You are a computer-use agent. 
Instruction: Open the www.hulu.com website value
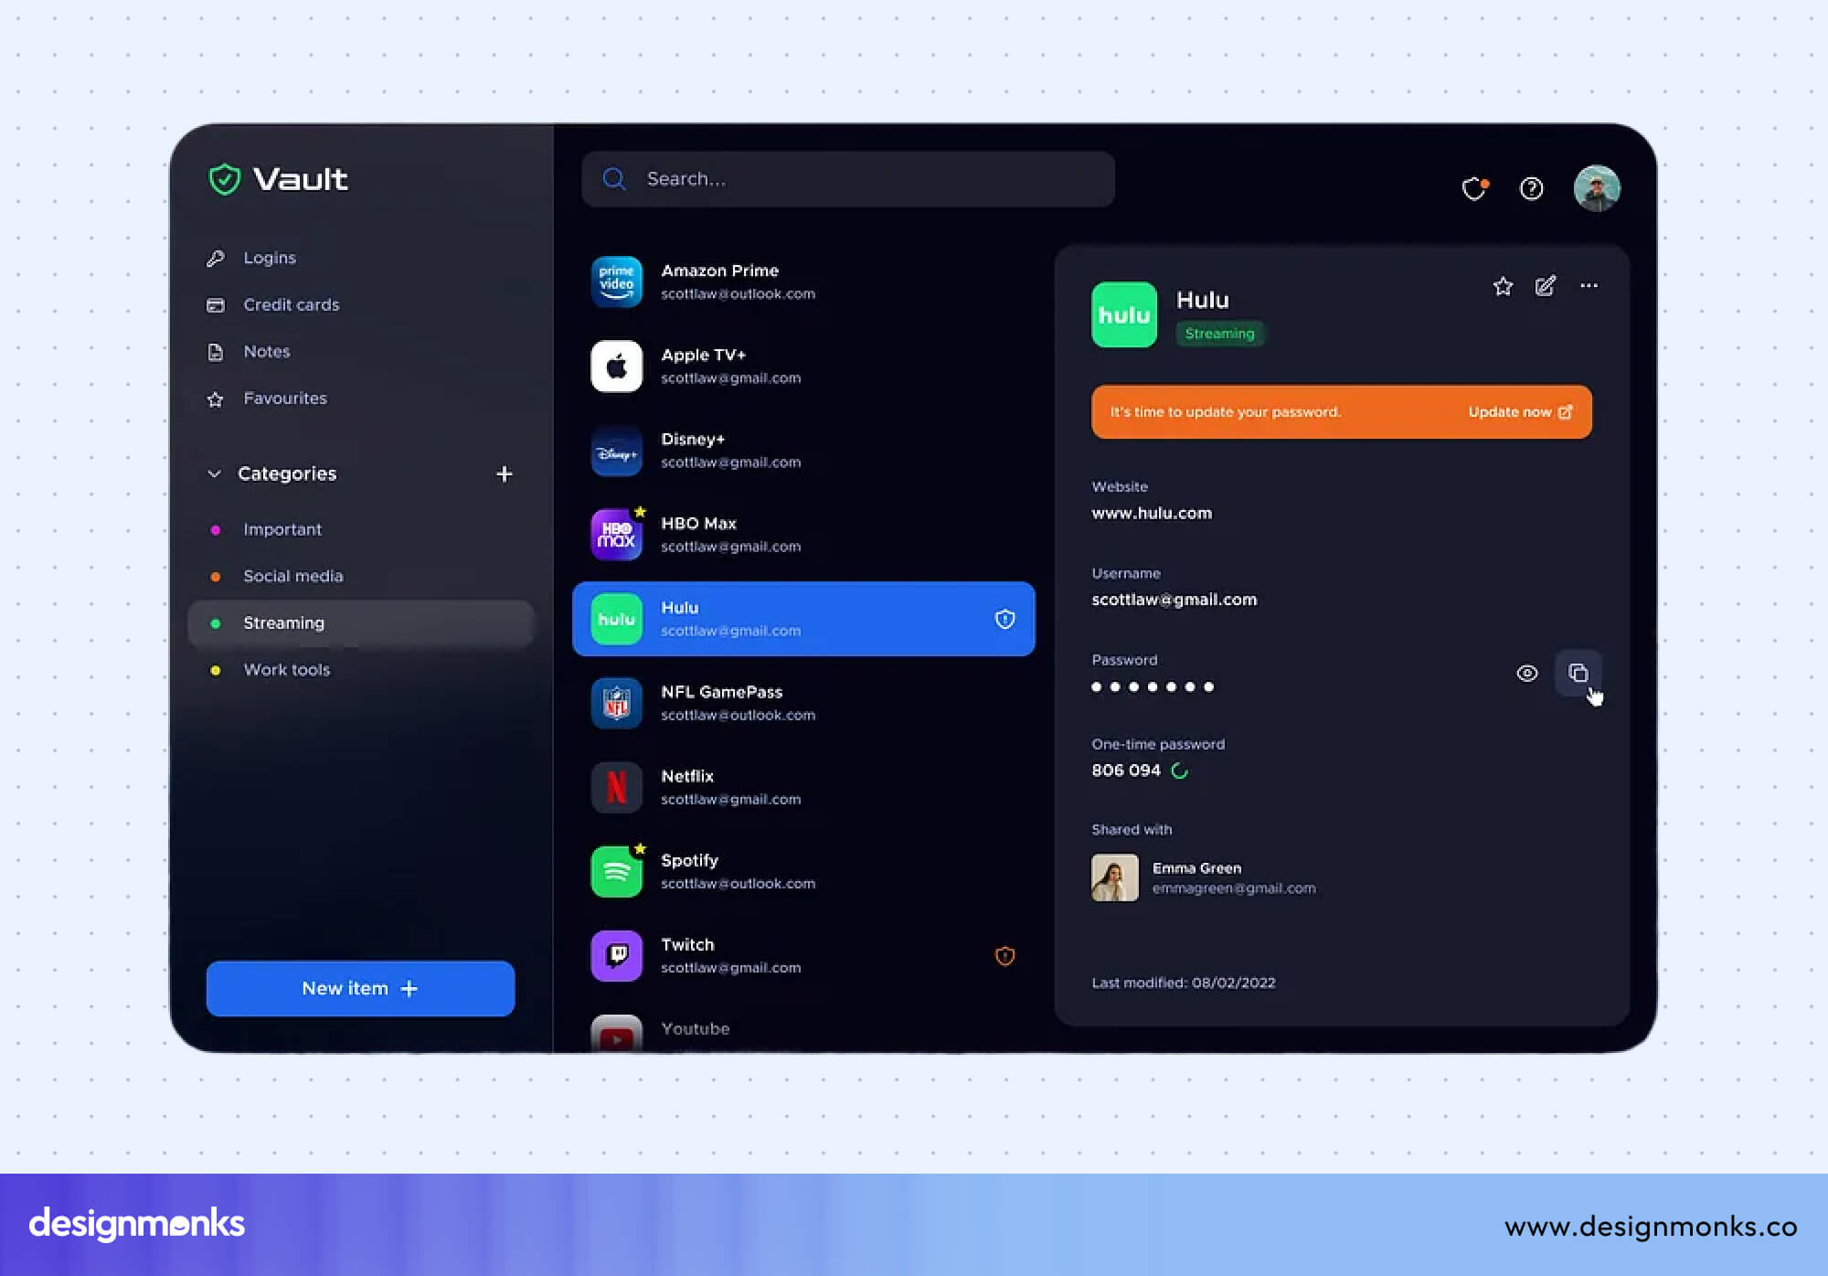[1152, 514]
